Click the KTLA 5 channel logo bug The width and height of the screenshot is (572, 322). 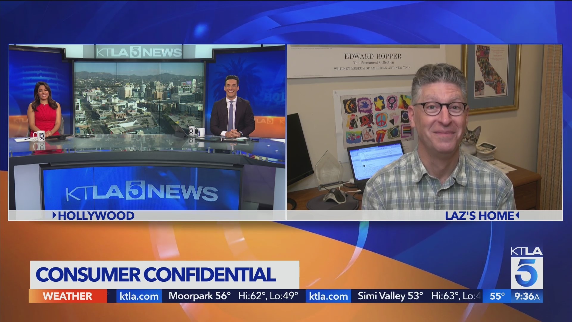pos(527,267)
